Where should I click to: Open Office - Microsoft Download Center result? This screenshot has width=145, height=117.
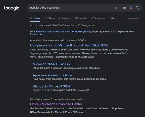pos(56,104)
